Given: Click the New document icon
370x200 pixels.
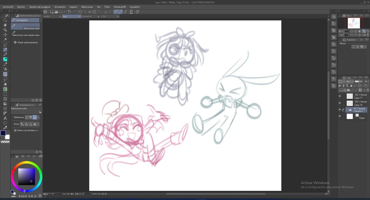Looking at the screenshot, I should 52,12.
